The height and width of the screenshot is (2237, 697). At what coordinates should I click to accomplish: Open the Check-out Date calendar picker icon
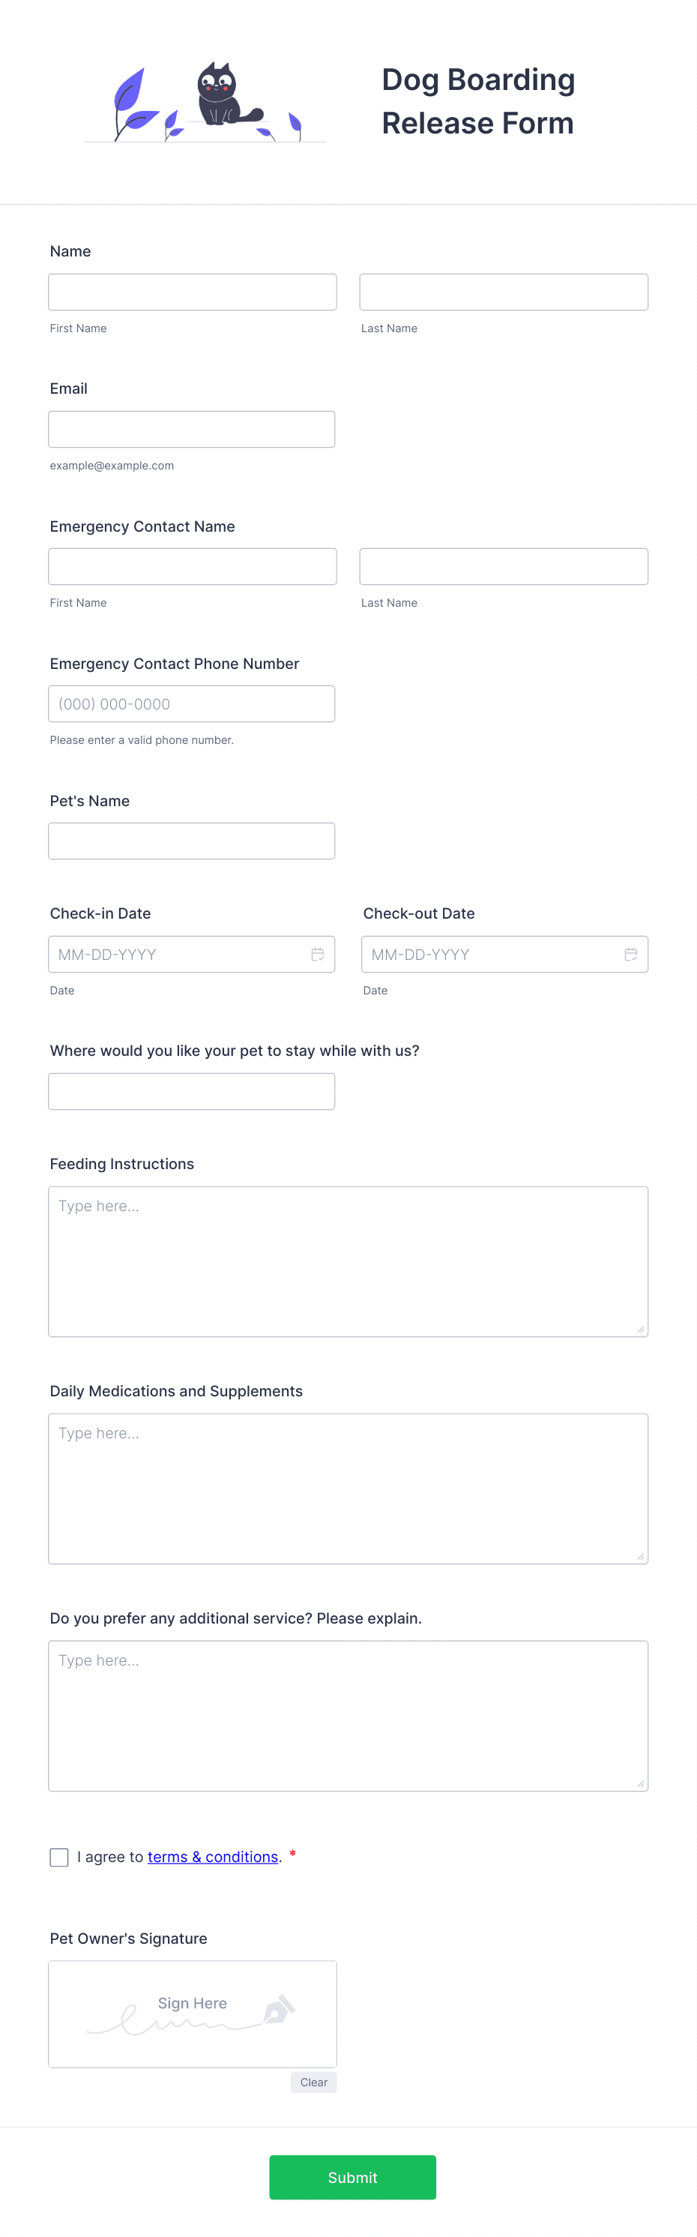coord(631,955)
